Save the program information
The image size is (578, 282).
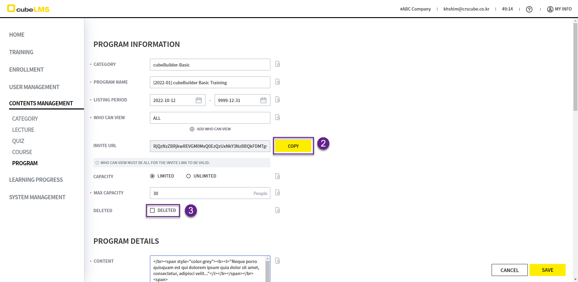point(547,270)
